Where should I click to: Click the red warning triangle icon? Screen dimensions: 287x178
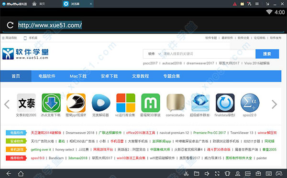tap(235, 4)
